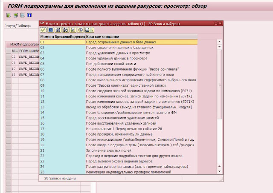Click the popup window resize grip corner
The width and height of the screenshot is (273, 193).
tap(221, 179)
